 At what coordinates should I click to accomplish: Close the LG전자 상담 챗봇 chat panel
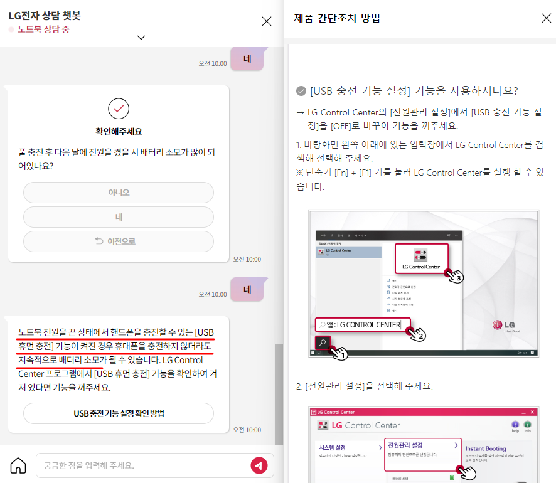tap(267, 21)
